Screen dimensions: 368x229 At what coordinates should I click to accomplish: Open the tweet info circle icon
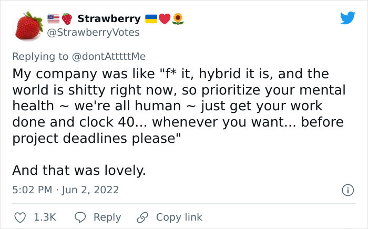point(347,190)
